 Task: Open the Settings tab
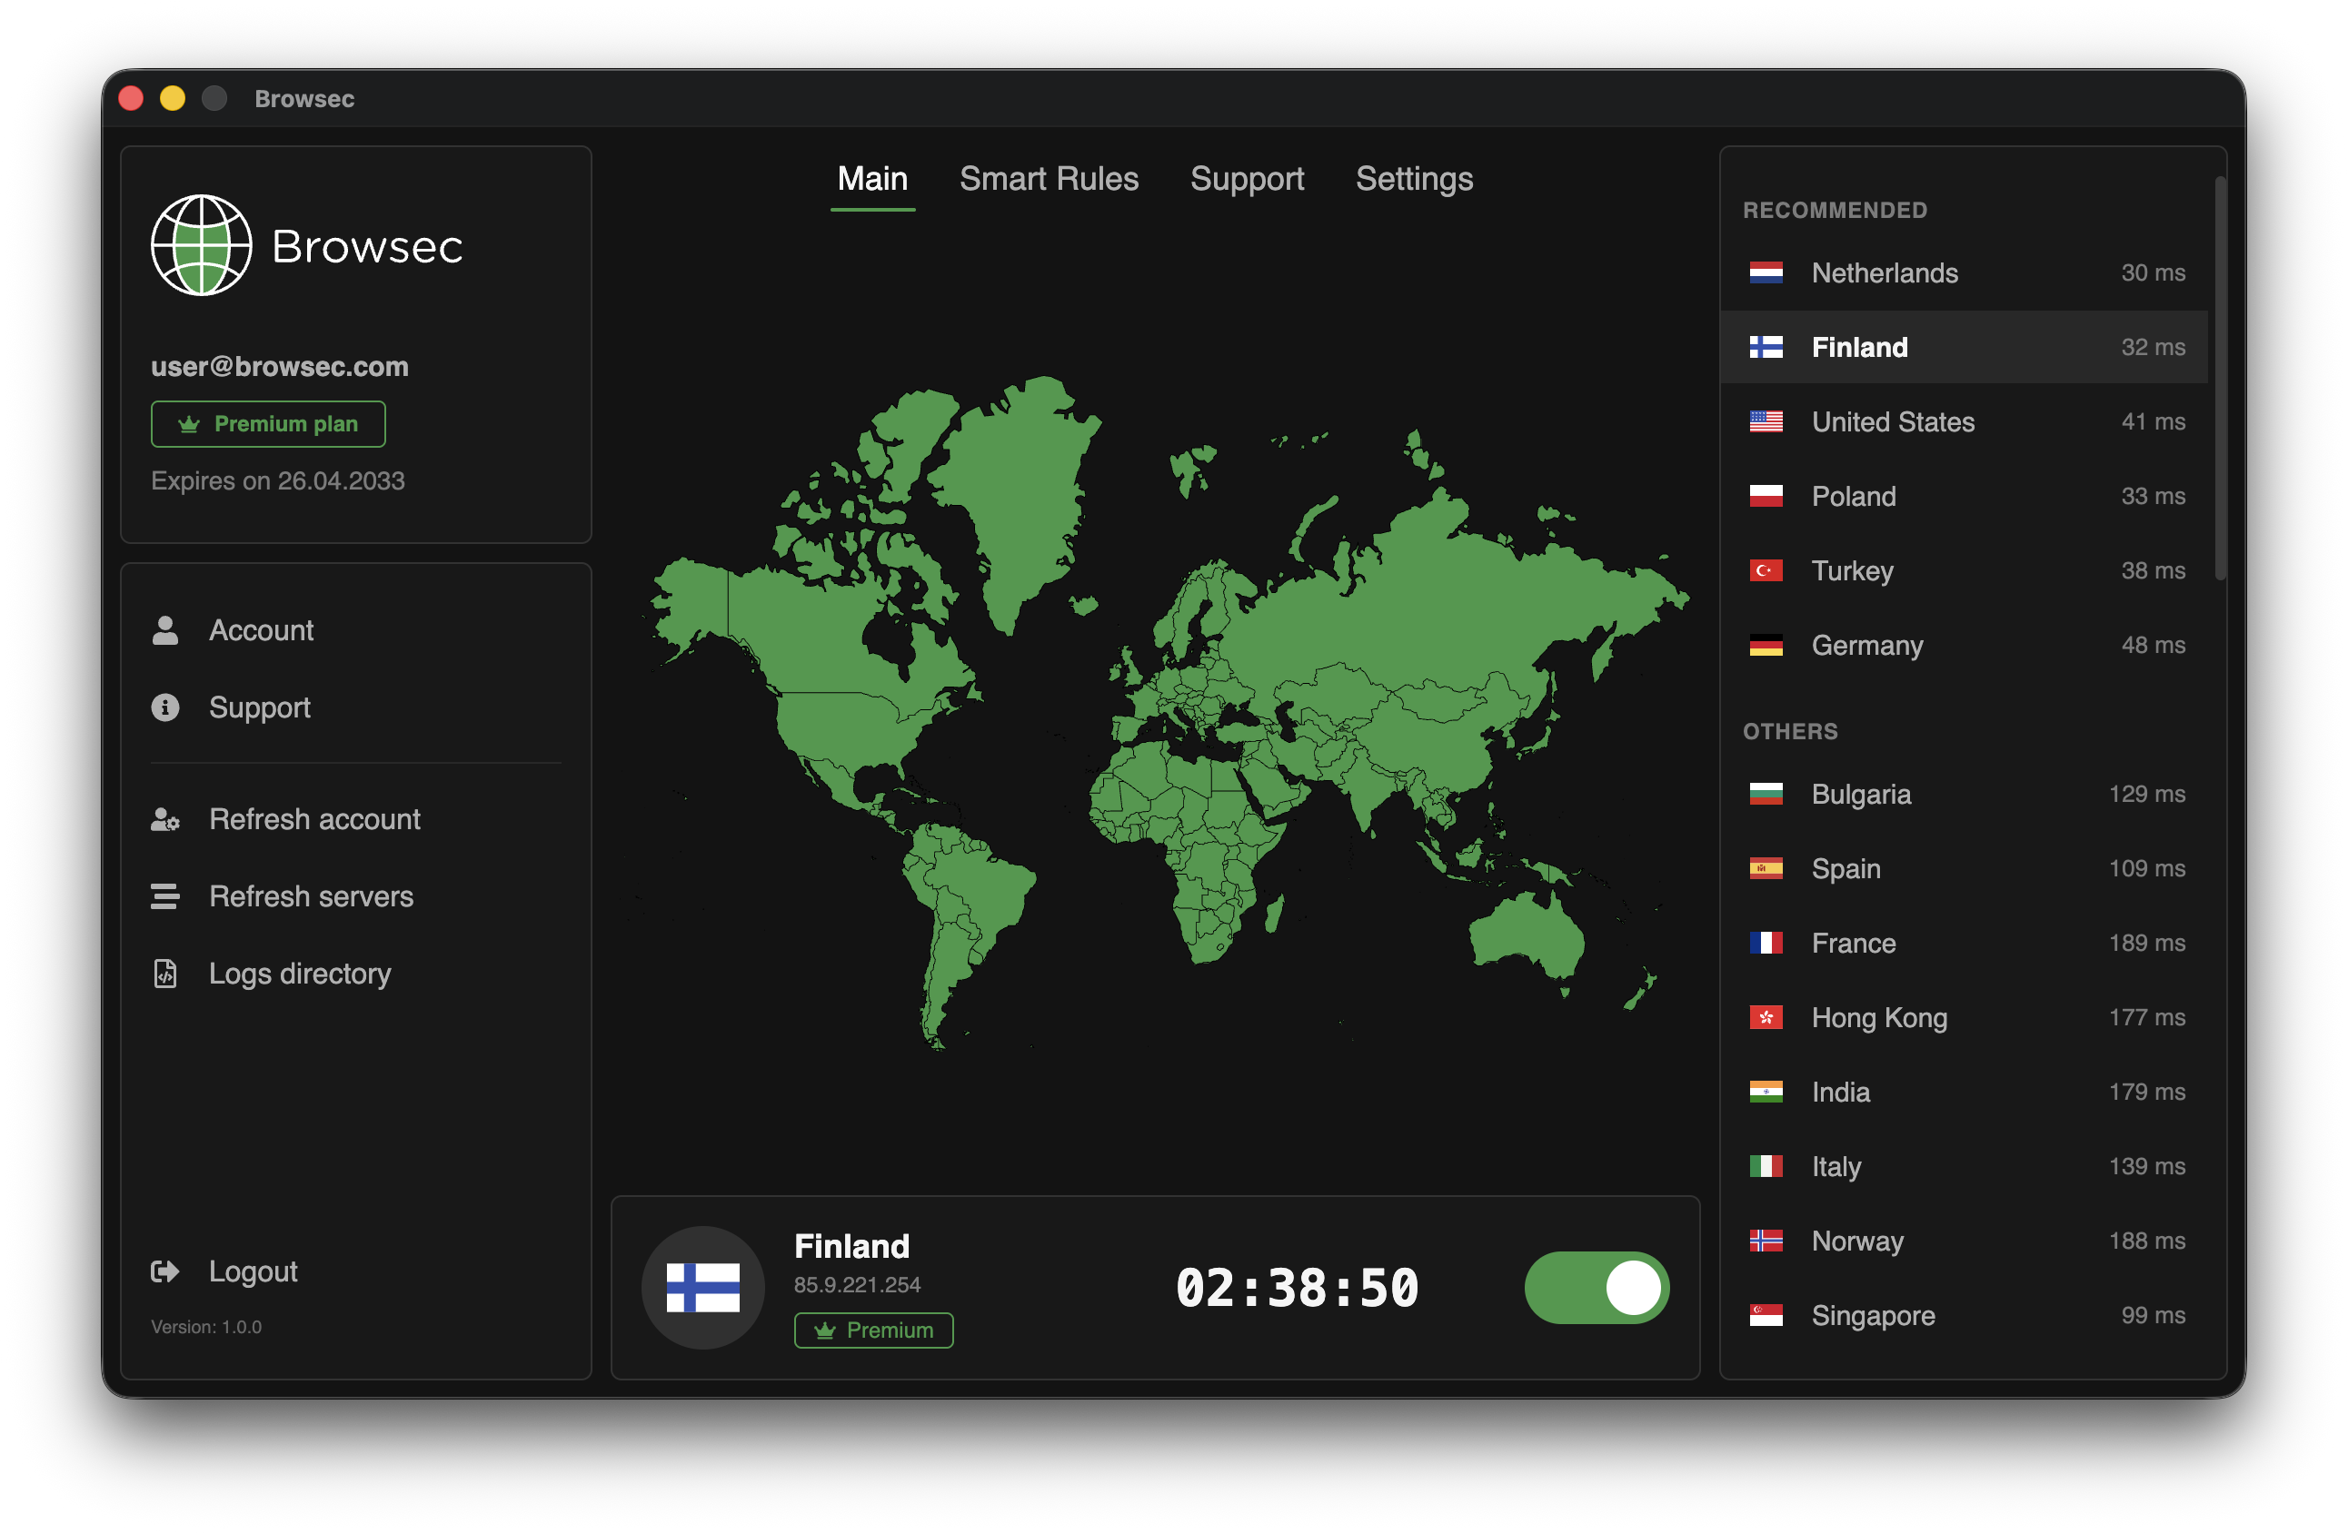[1414, 178]
